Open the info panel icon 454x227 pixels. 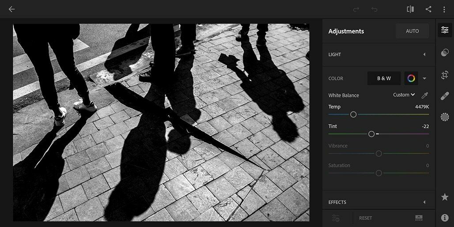pos(444,218)
